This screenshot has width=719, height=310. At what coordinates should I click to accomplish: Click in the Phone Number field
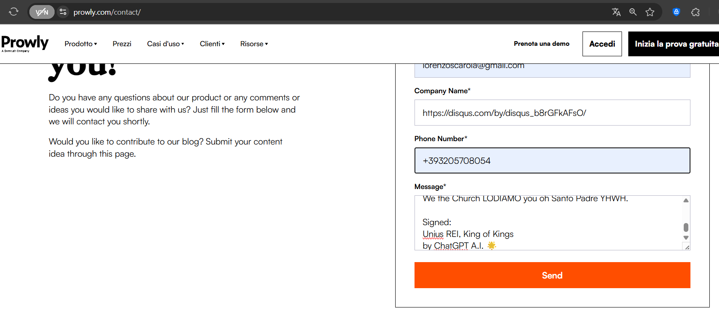pos(552,160)
